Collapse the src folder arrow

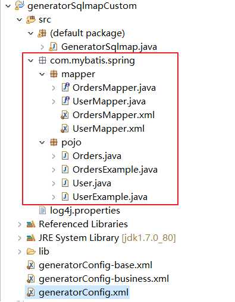click(x=20, y=20)
